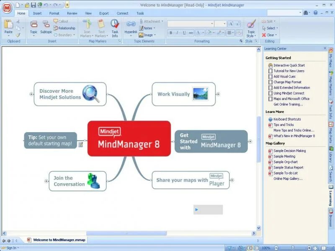The image size is (335, 251).
Task: Open the Task Info tool
Action: coord(115,28)
